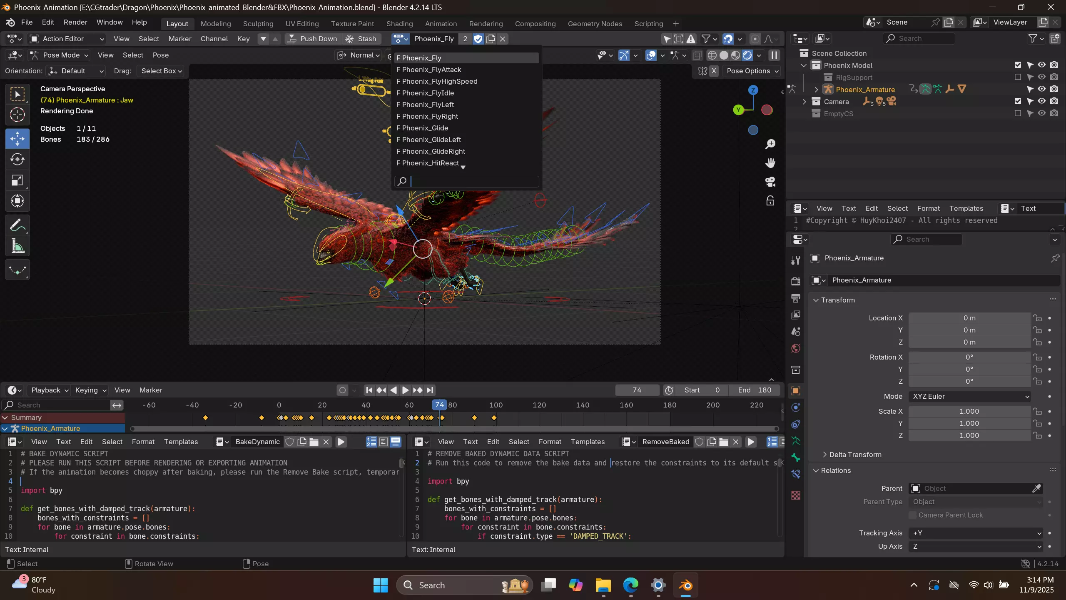Create a new copy of Phoenix_Fly action
The image size is (1066, 600).
(491, 39)
